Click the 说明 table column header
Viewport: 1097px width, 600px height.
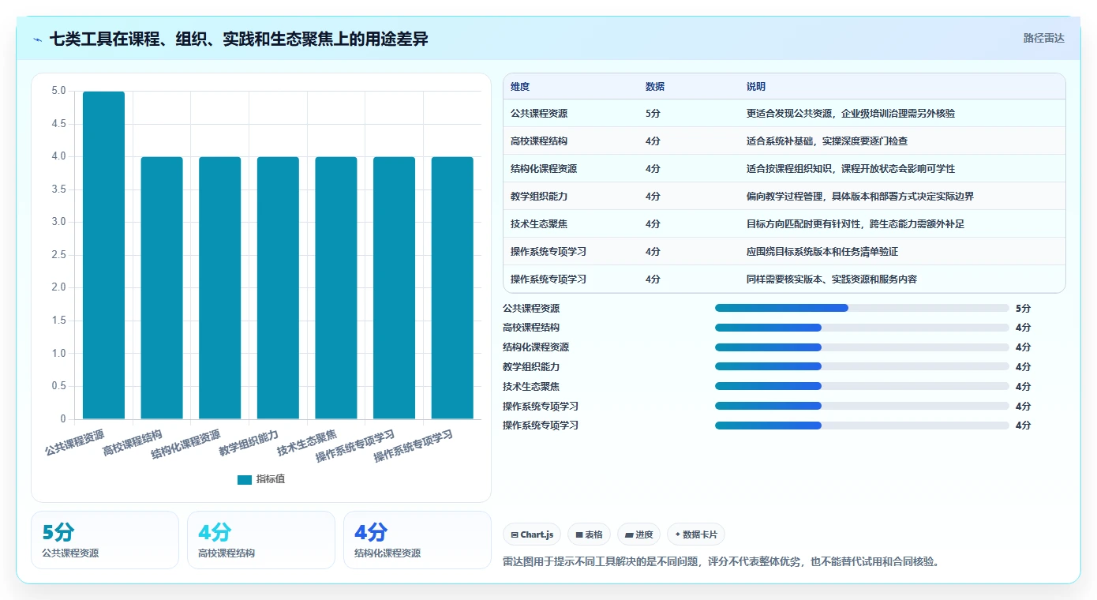click(x=756, y=87)
